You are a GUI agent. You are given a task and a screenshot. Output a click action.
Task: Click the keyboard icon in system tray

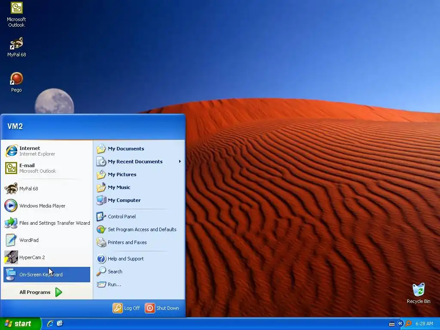[x=392, y=324]
